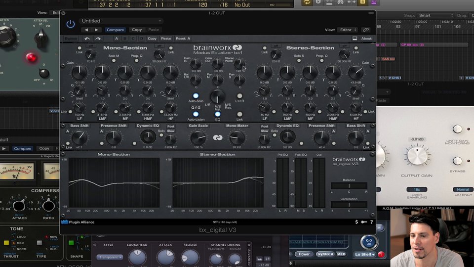Screen dimensions: 474x267
Task: Click the Reset A button
Action: (183, 39)
